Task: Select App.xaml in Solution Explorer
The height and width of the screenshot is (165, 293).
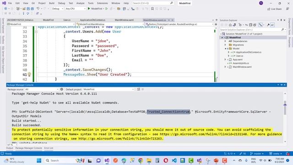Action: click(238, 60)
